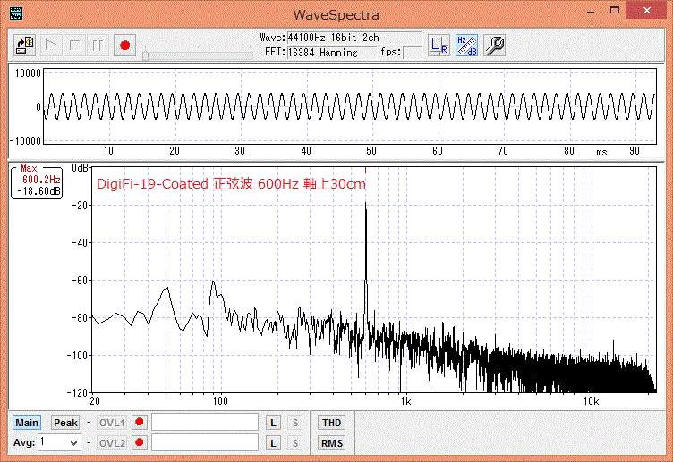Click the L button for OVL2
The height and width of the screenshot is (462, 673).
pyautogui.click(x=274, y=442)
